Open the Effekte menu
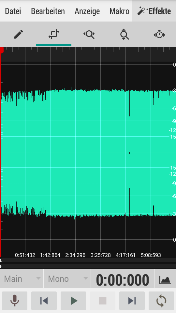 coord(154,11)
